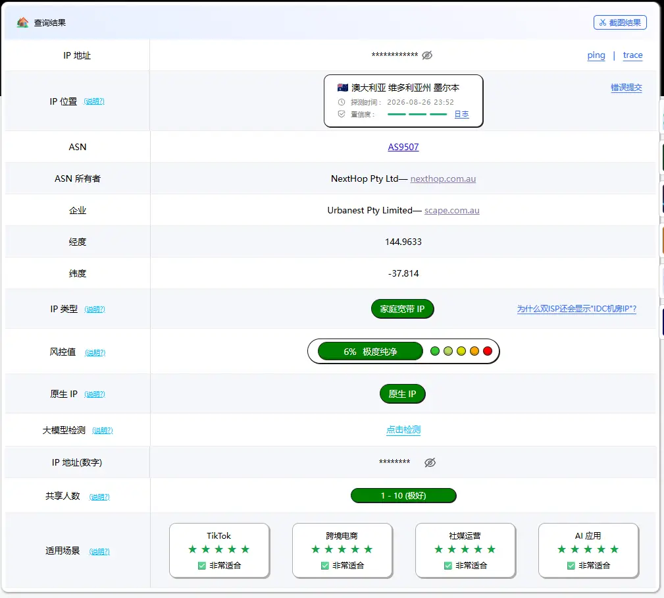Open the ping link

tap(596, 55)
